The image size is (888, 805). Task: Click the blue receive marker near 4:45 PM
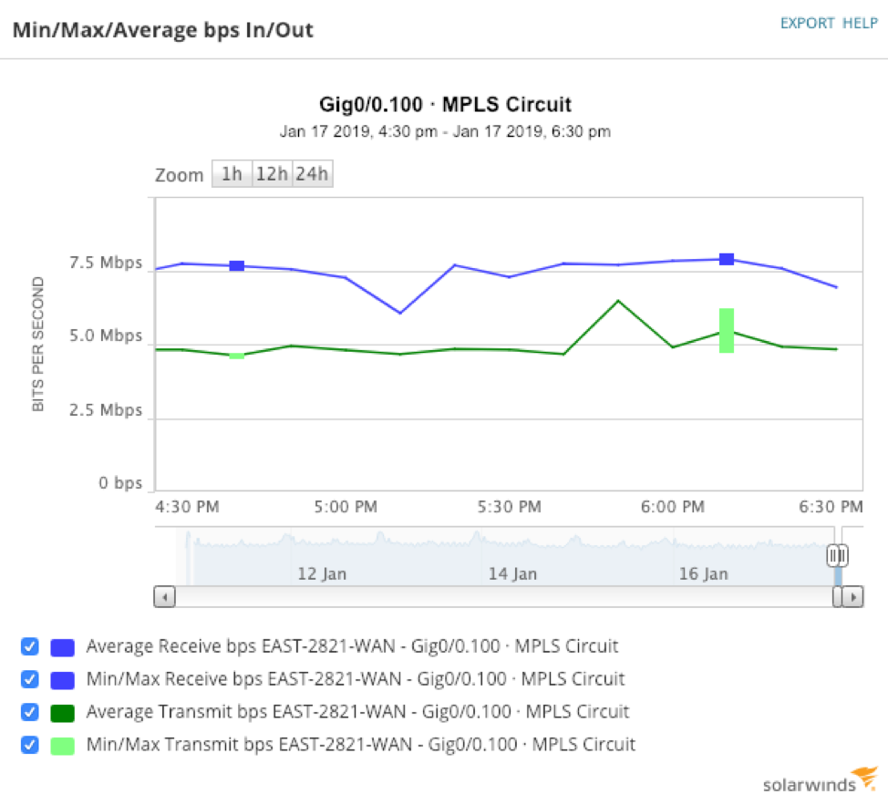pos(237,265)
